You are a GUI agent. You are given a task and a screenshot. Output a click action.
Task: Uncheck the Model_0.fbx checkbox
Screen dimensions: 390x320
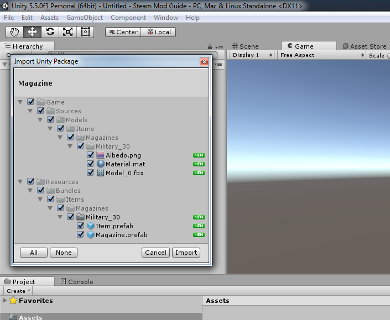[90, 172]
